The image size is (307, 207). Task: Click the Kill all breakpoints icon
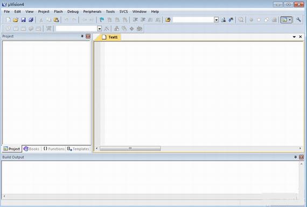coord(275,20)
